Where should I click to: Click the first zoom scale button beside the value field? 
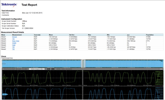(48, 69)
